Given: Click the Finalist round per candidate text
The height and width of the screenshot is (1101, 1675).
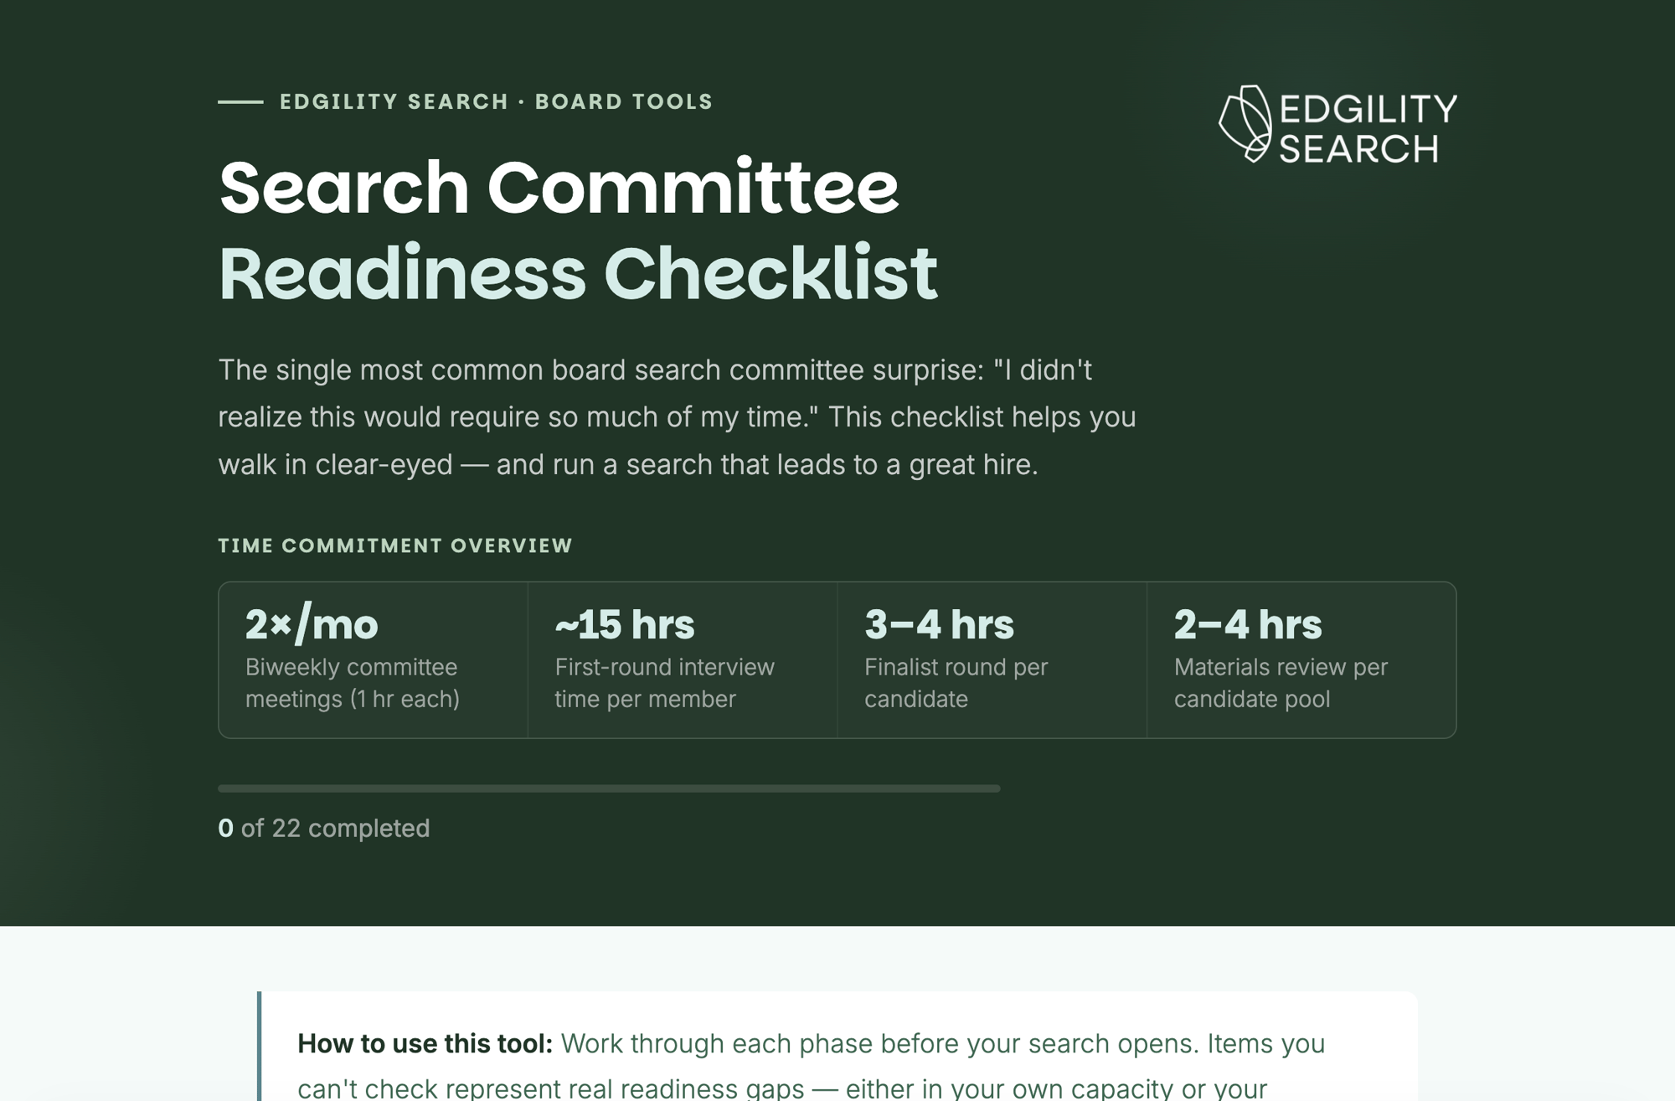Looking at the screenshot, I should point(956,683).
